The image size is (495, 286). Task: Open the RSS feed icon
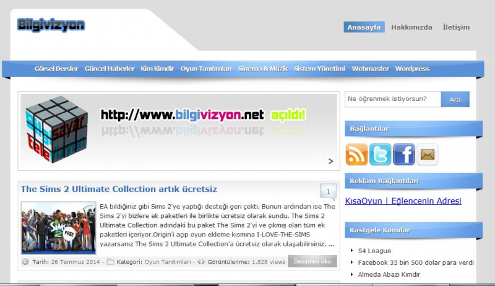356,154
